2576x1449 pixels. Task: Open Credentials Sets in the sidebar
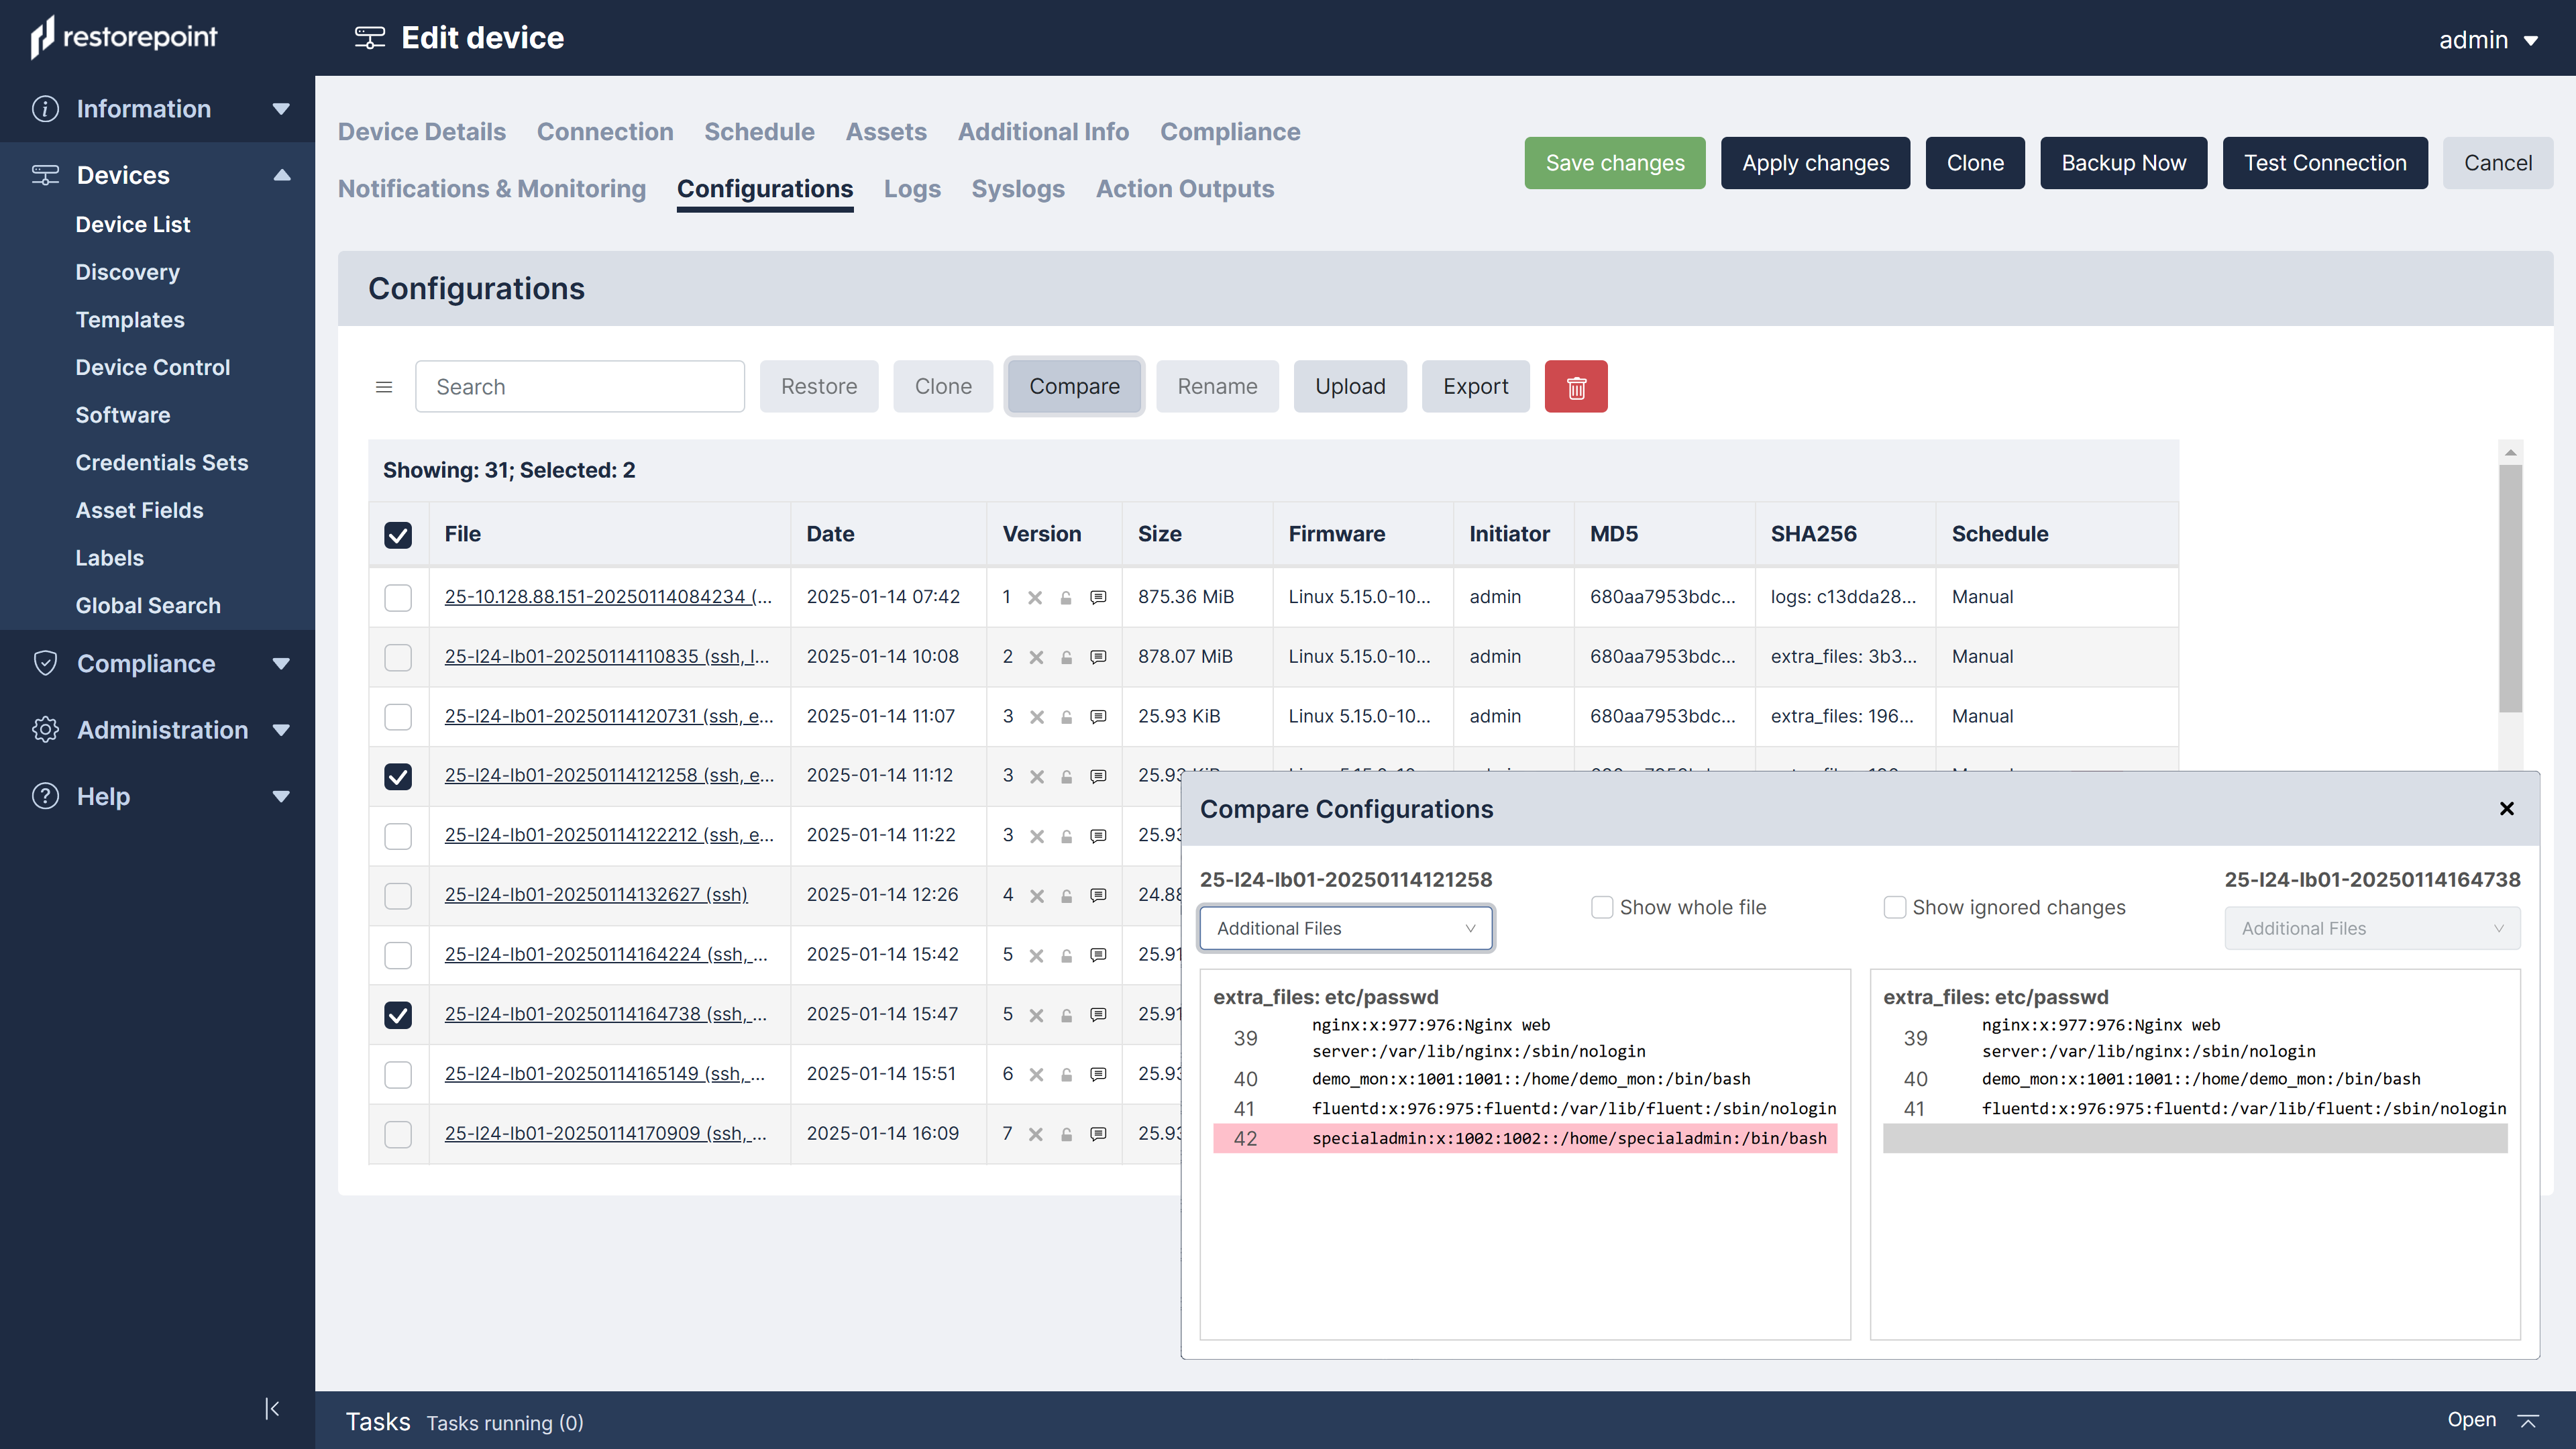click(162, 462)
